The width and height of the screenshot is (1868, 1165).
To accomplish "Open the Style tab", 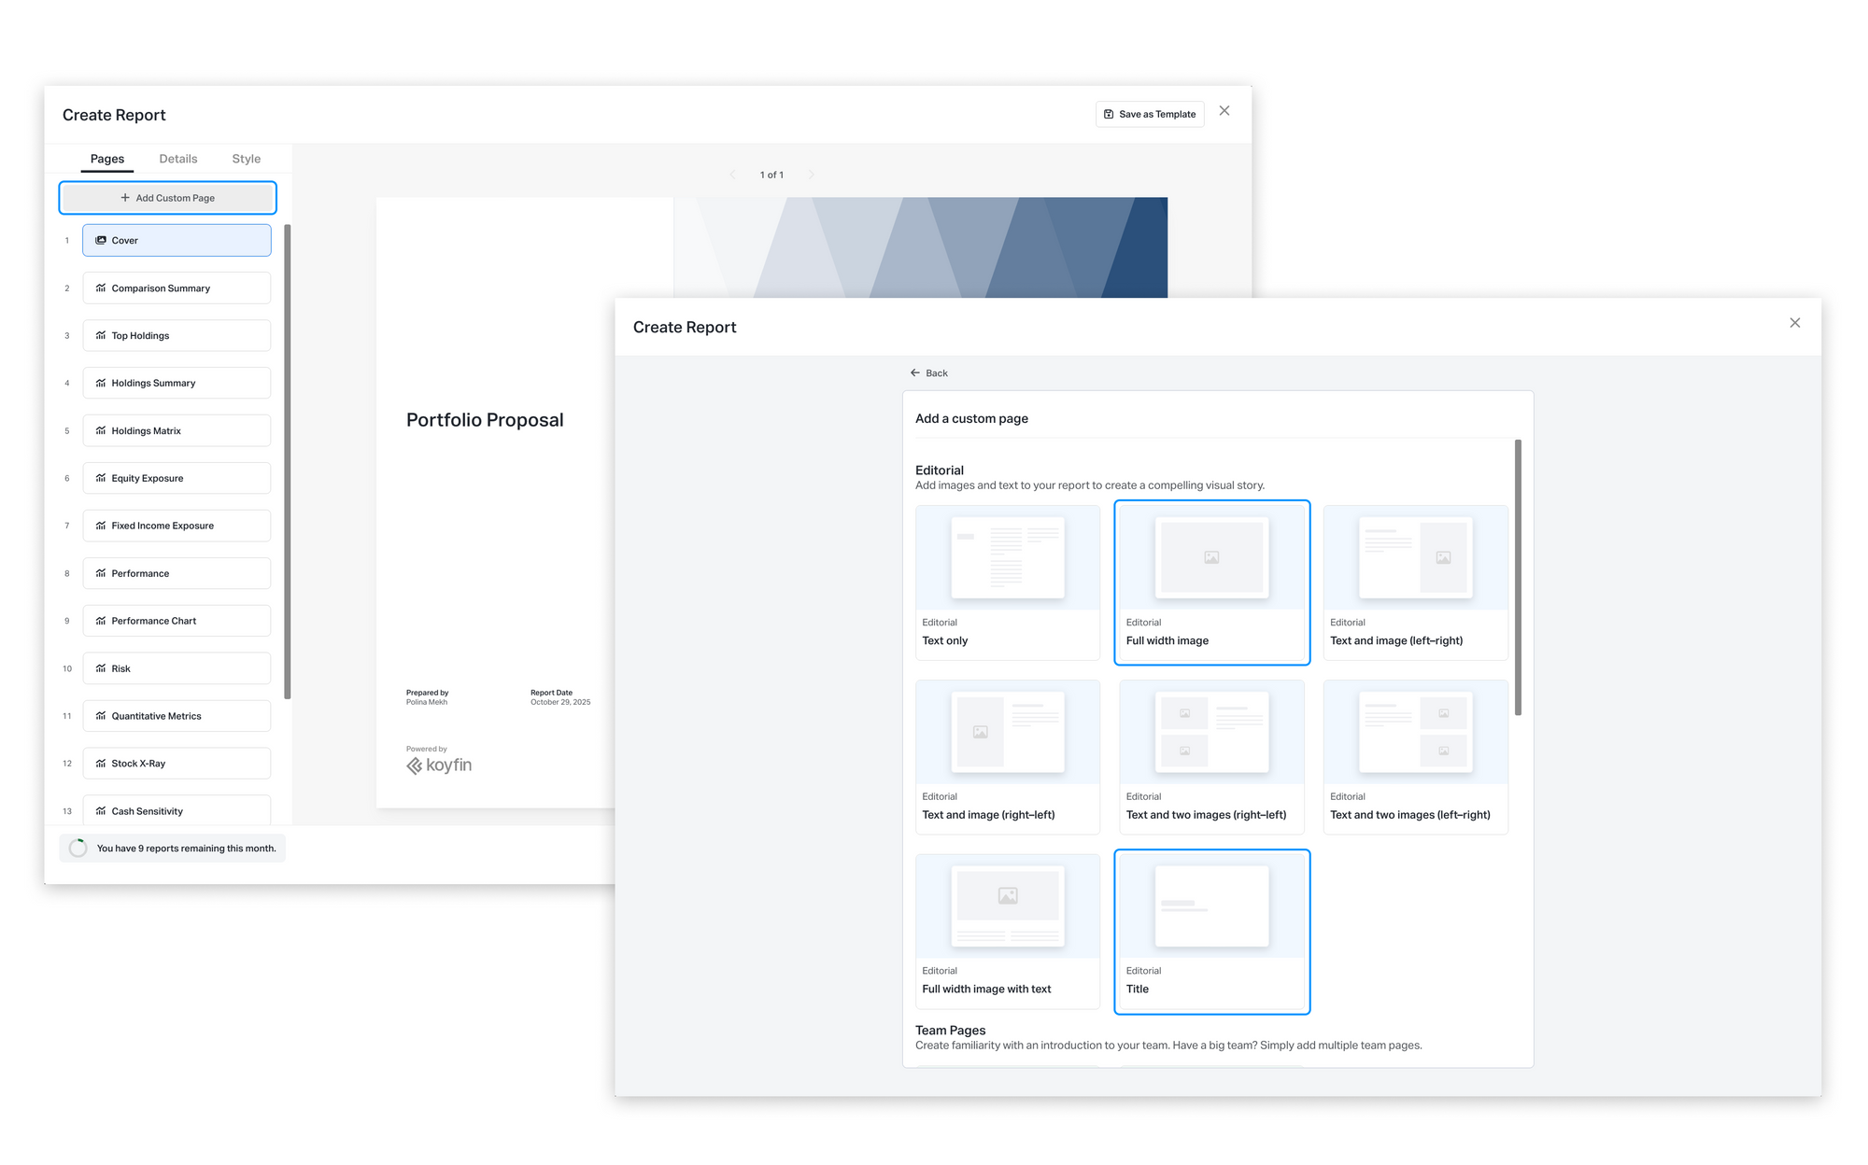I will coord(246,159).
